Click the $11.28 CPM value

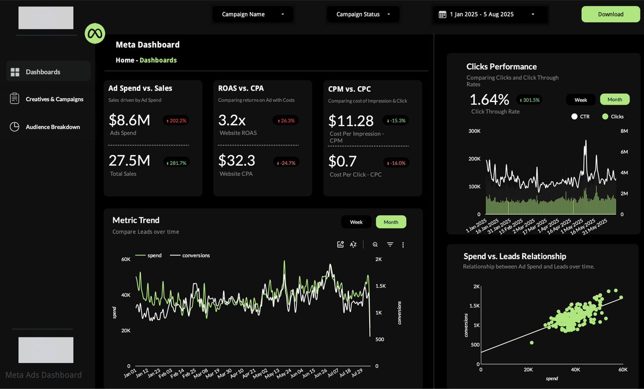click(351, 120)
